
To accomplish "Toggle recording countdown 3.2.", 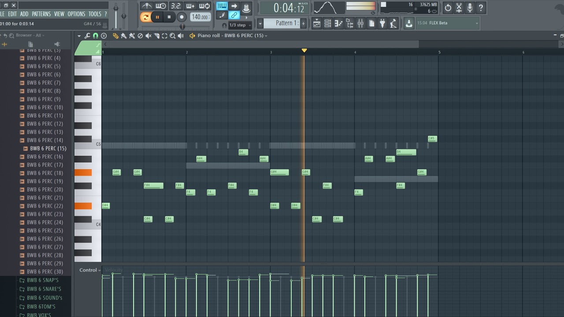I will (175, 6).
